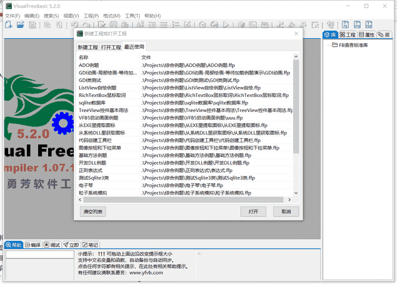Click the 清空列表 button
Image resolution: width=397 pixels, height=284 pixels.
(93, 211)
